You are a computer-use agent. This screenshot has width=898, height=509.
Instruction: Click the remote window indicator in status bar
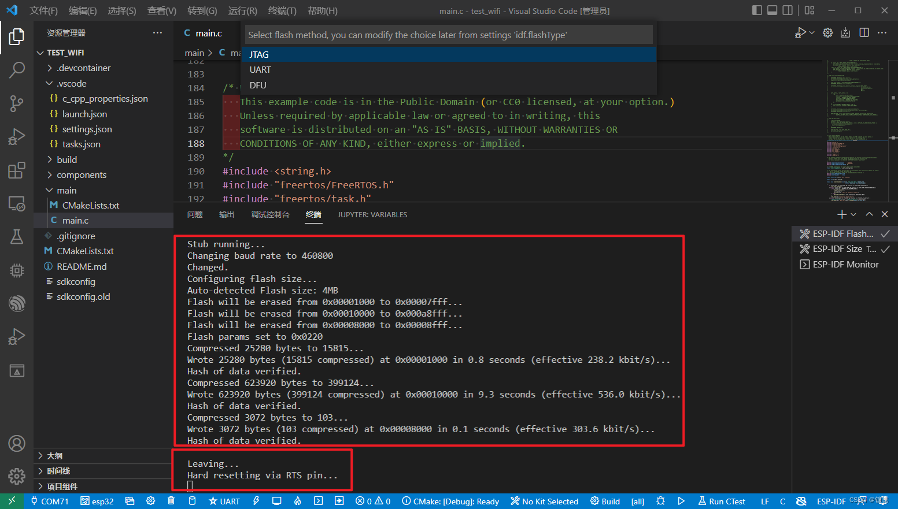[12, 501]
